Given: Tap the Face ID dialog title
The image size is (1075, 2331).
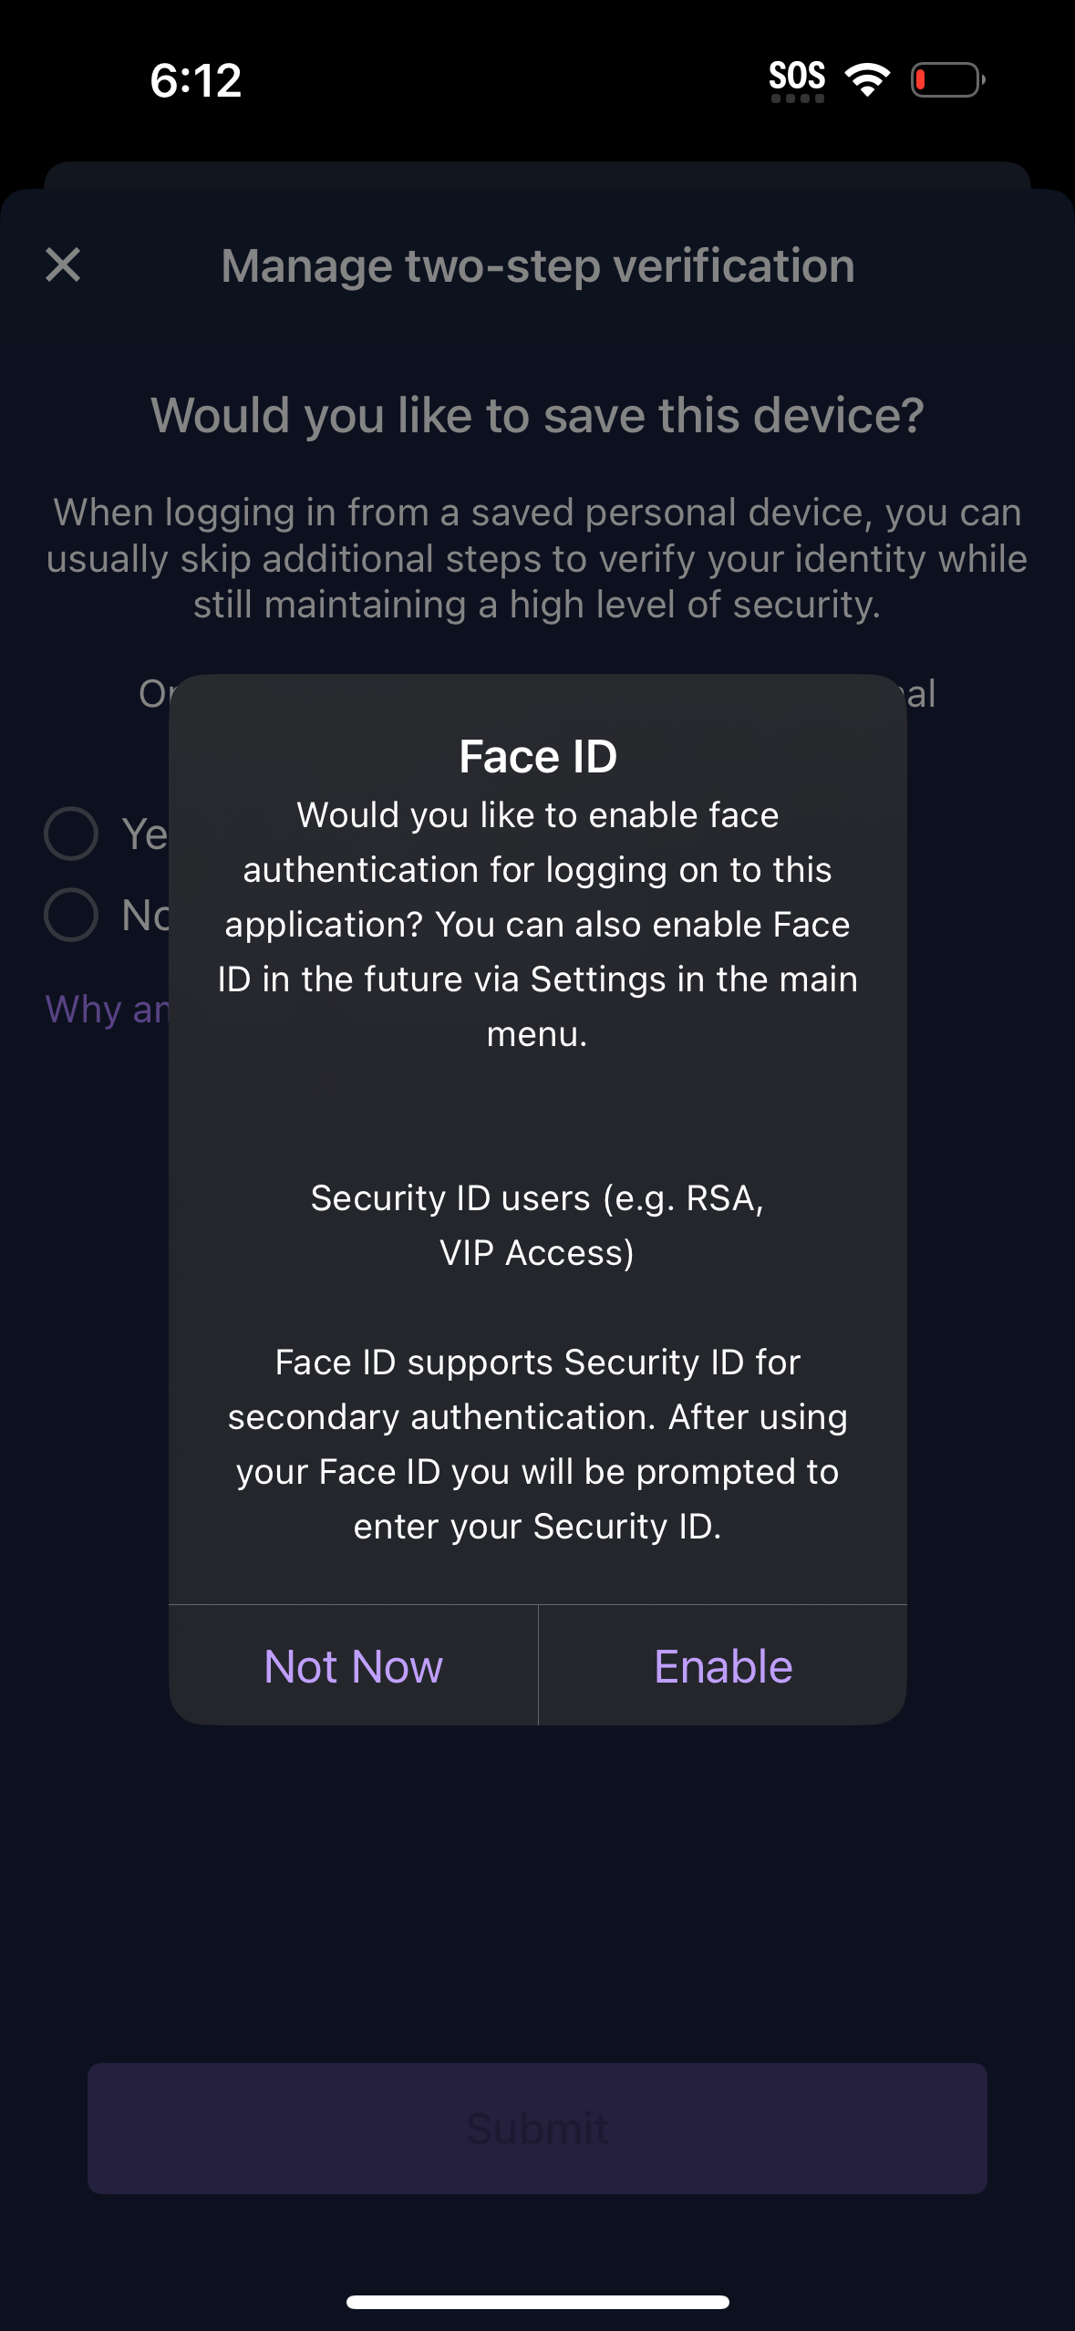Looking at the screenshot, I should [538, 756].
